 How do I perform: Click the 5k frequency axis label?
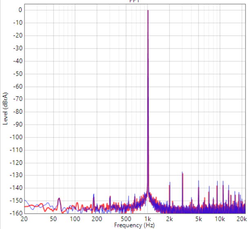tap(199, 219)
